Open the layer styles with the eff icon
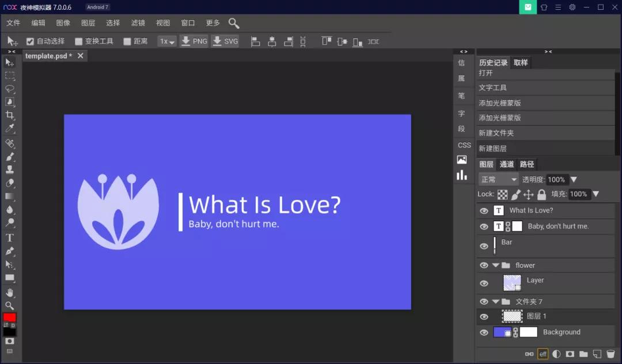Screen dimensions: 622x364 tap(543, 354)
